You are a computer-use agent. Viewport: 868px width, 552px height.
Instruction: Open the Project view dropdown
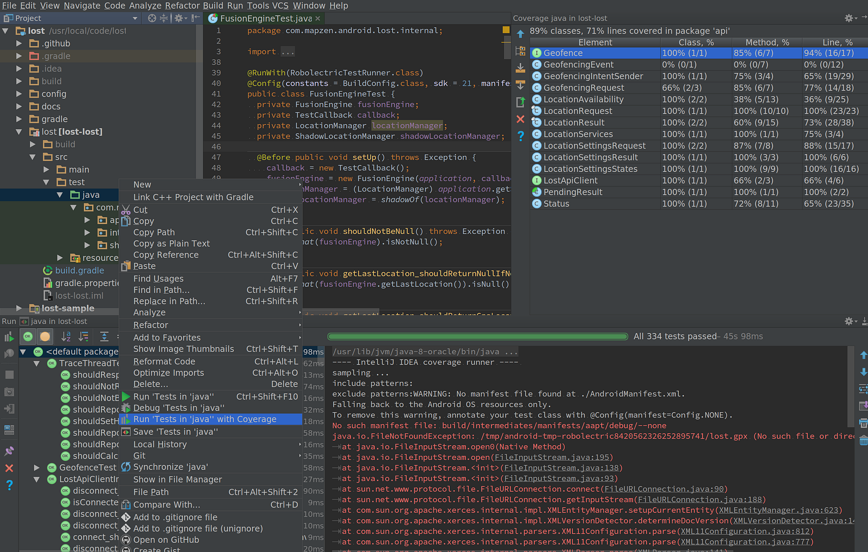click(x=135, y=18)
